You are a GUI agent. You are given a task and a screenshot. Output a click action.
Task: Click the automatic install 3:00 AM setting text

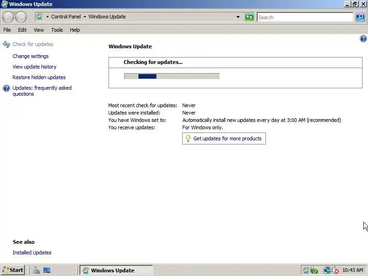pos(262,120)
